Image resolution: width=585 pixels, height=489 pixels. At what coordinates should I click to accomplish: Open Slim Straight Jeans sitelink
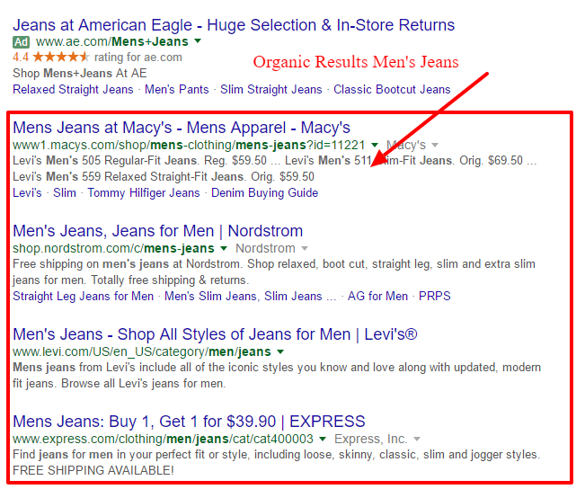pyautogui.click(x=270, y=90)
